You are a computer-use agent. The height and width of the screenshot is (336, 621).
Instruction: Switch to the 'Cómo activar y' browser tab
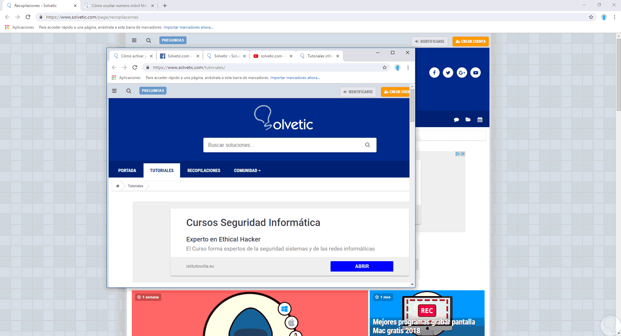coord(133,56)
